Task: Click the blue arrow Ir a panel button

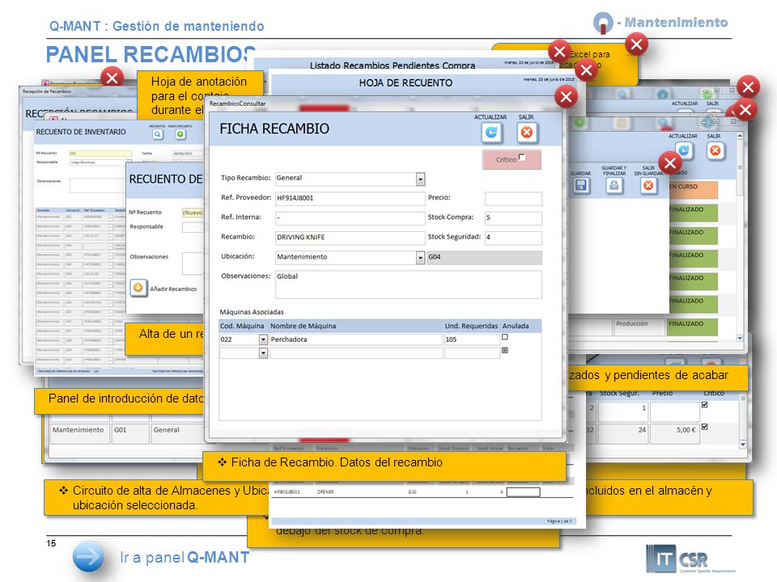Action: point(88,557)
